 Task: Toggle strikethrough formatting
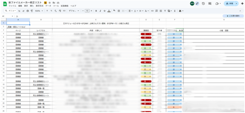pos(105,11)
